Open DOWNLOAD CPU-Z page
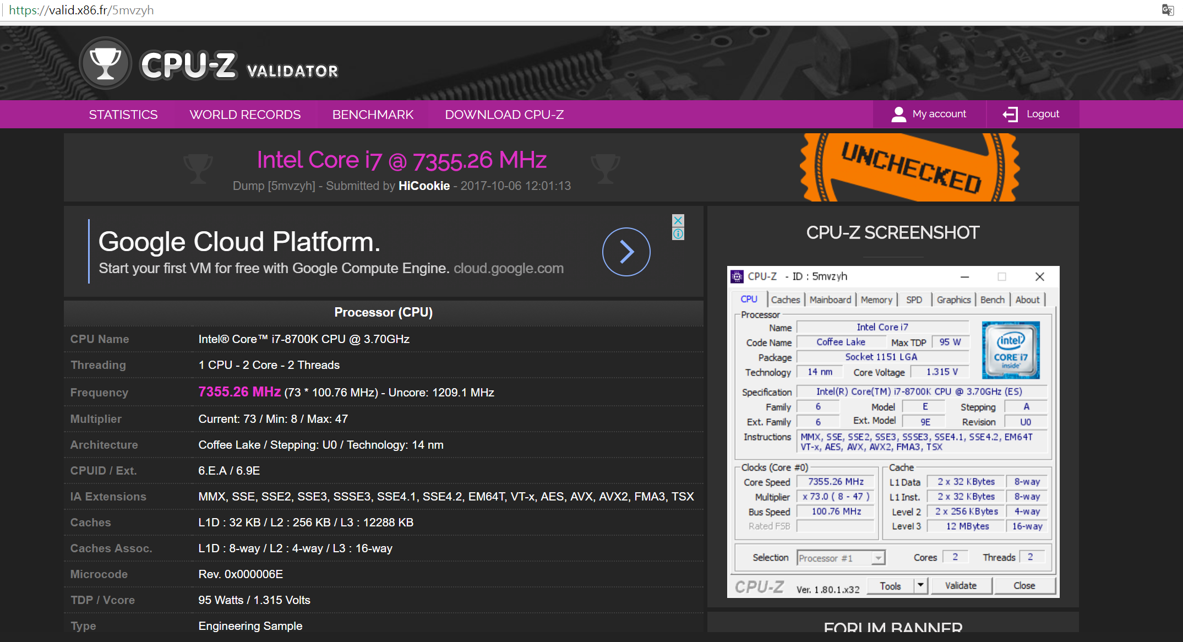1183x642 pixels. click(504, 115)
